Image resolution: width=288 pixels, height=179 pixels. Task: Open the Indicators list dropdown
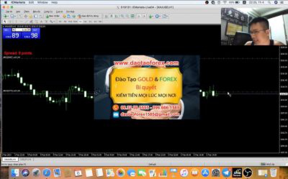click(151, 16)
